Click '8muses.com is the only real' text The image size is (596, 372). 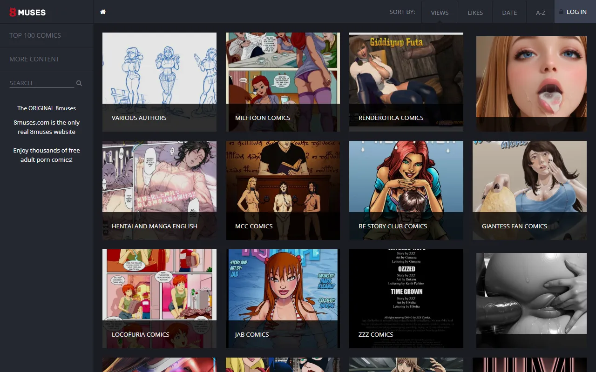point(47,127)
